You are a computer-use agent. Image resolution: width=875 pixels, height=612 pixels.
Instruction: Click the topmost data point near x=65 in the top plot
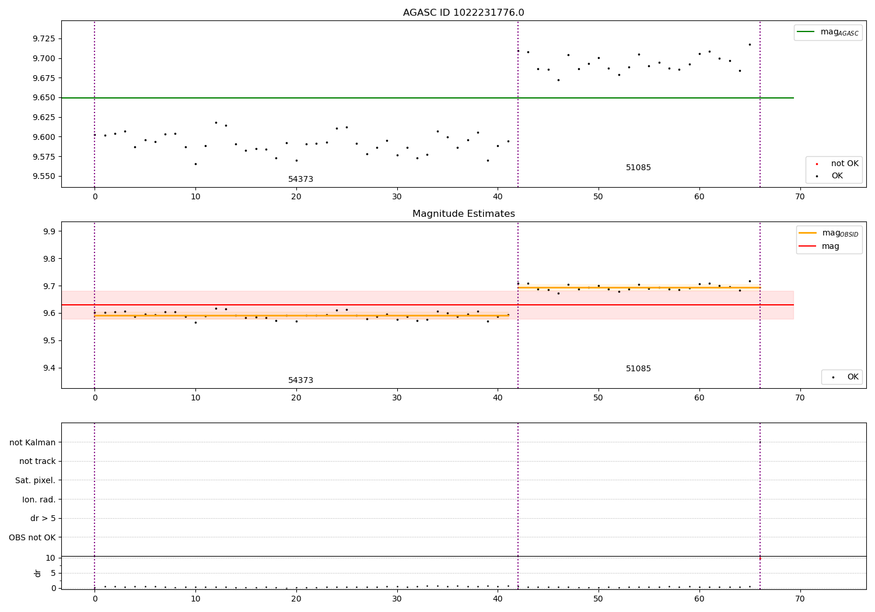pos(750,44)
